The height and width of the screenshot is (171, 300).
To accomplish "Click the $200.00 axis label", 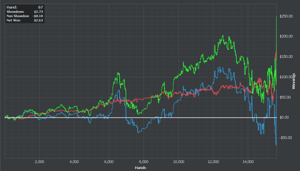I will click(286, 36).
